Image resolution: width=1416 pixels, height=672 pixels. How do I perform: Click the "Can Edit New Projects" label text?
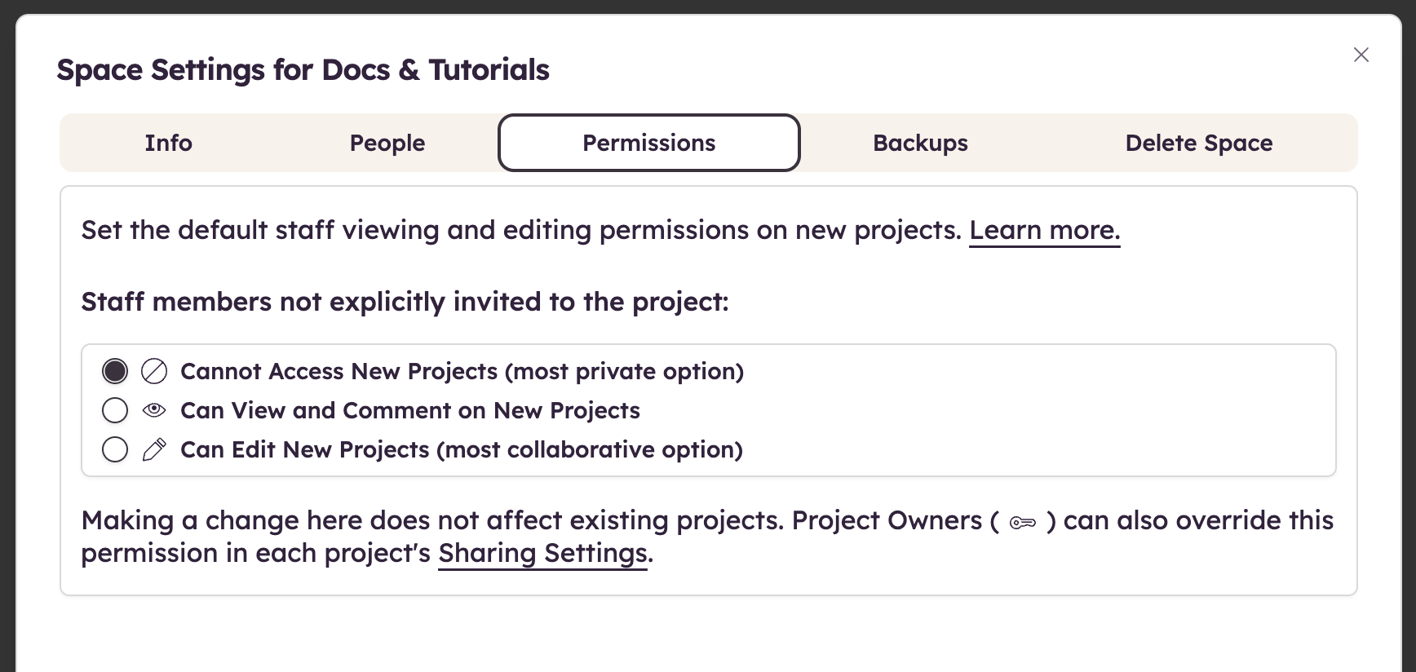click(462, 449)
